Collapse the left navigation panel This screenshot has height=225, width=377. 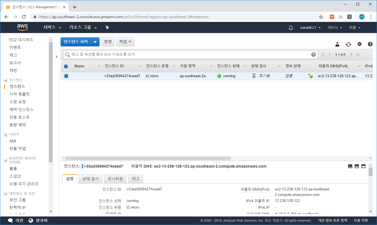56,57
